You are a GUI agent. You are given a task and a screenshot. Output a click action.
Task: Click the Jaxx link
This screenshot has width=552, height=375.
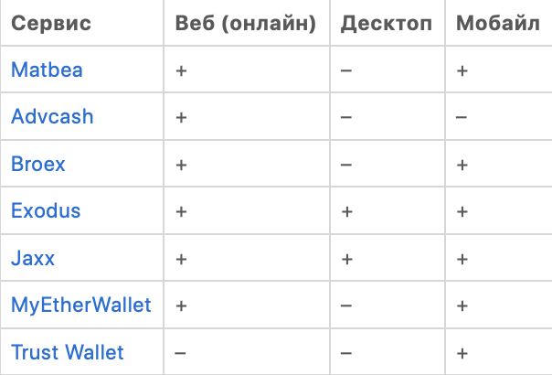click(x=33, y=259)
